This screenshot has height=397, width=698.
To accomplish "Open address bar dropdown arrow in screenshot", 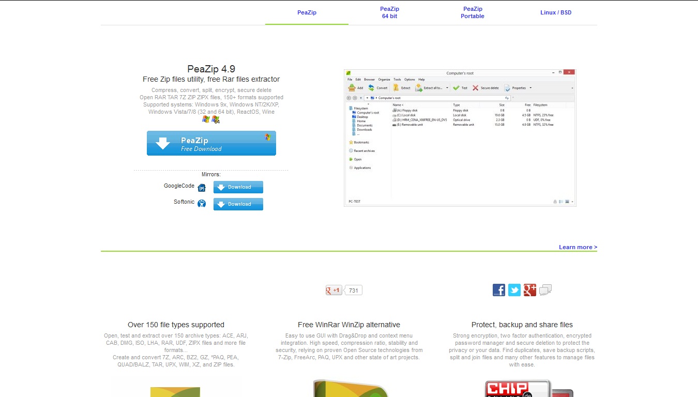I will coord(367,98).
